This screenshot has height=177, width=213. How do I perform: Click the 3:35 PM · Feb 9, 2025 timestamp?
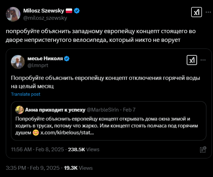point(32,168)
